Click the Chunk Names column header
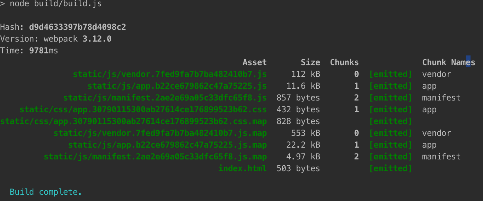The height and width of the screenshot is (201, 483). (x=448, y=62)
